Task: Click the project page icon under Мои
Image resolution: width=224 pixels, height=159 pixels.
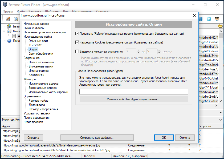Action: click(14, 36)
